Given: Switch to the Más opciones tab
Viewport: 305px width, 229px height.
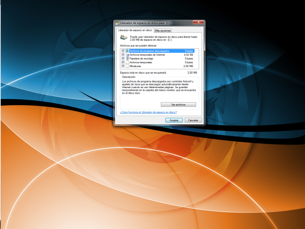Looking at the screenshot, I should click(x=163, y=31).
